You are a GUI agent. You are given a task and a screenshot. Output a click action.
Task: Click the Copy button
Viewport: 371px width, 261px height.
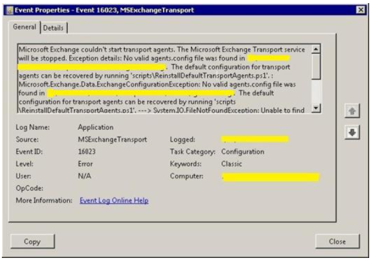click(x=33, y=241)
